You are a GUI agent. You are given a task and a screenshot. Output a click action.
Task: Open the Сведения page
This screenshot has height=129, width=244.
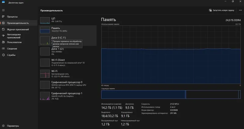point(19,49)
